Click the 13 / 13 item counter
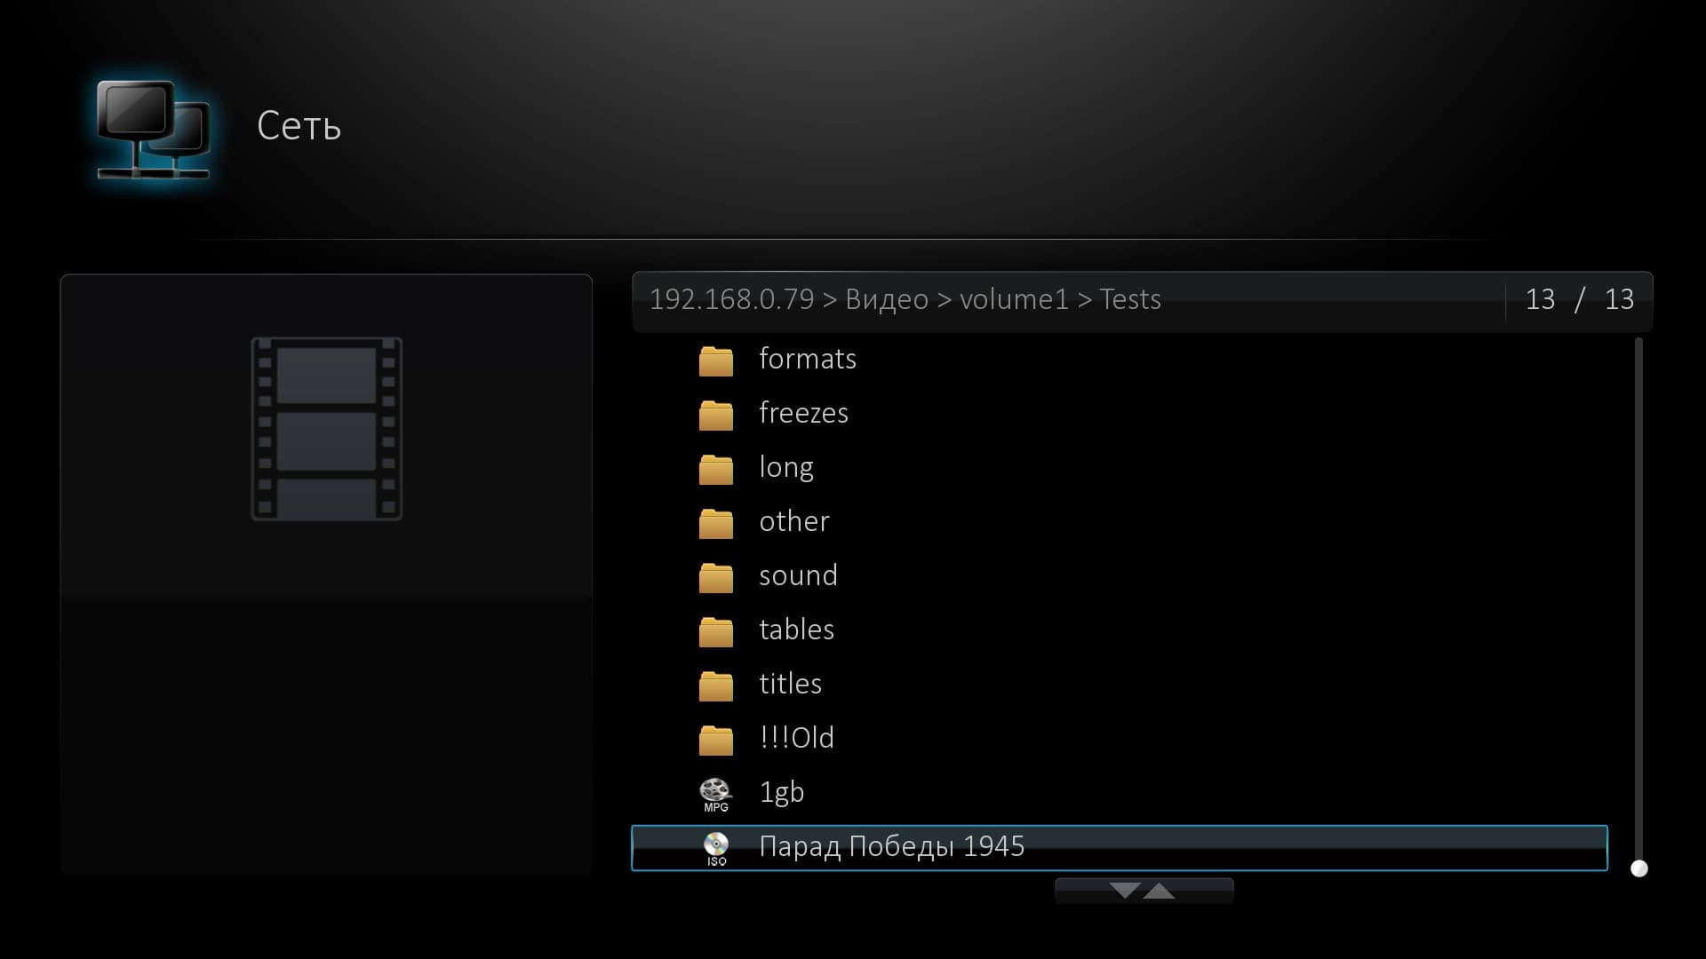The width and height of the screenshot is (1706, 959). [x=1579, y=300]
